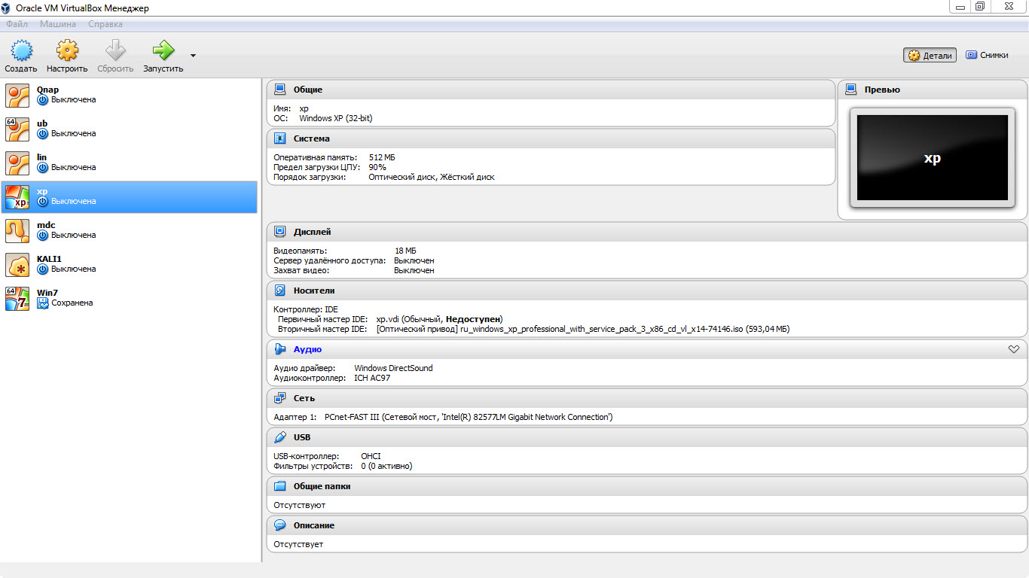This screenshot has height=578, width=1029.
Task: Select the mdc virtual machine
Action: click(130, 231)
